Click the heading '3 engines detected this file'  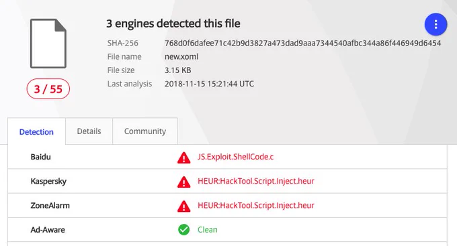(x=173, y=23)
